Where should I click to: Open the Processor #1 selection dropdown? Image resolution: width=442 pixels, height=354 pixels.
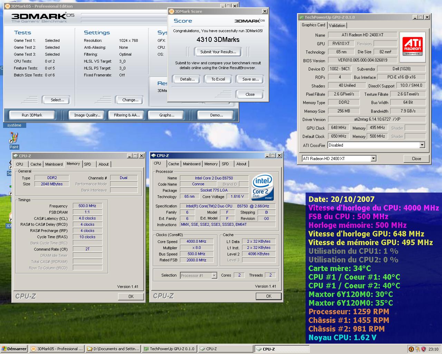click(x=214, y=276)
